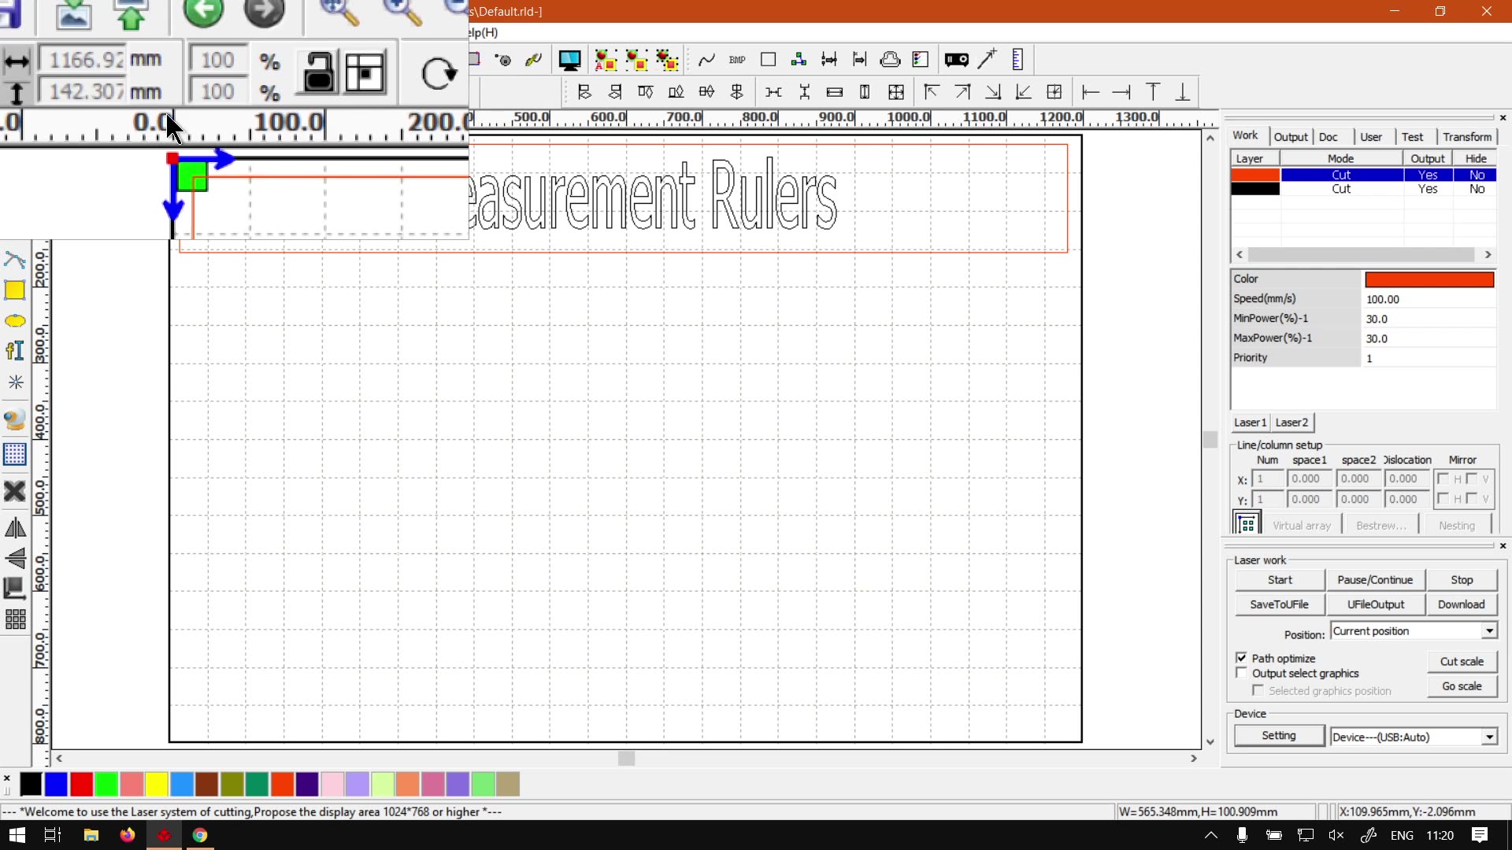This screenshot has width=1512, height=850.
Task: Click the mirror horizontal icon in left toolbar
Action: click(x=15, y=528)
